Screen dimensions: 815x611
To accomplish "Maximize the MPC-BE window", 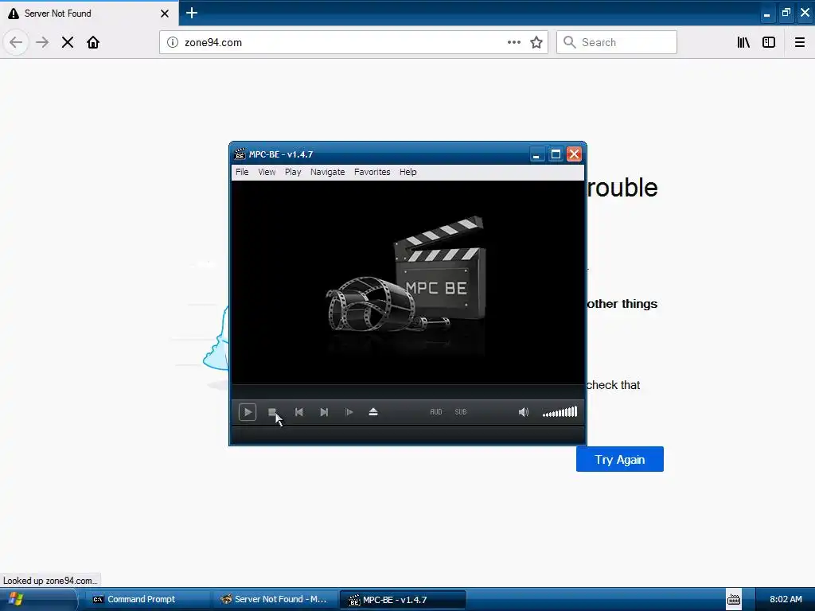I will point(556,154).
